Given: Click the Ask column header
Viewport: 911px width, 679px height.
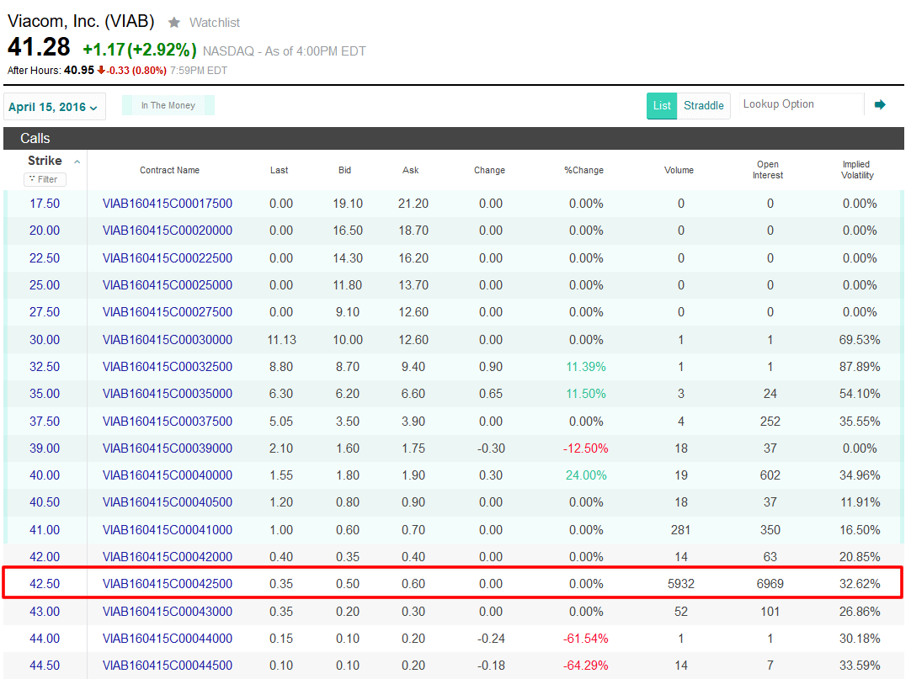Looking at the screenshot, I should 410,170.
